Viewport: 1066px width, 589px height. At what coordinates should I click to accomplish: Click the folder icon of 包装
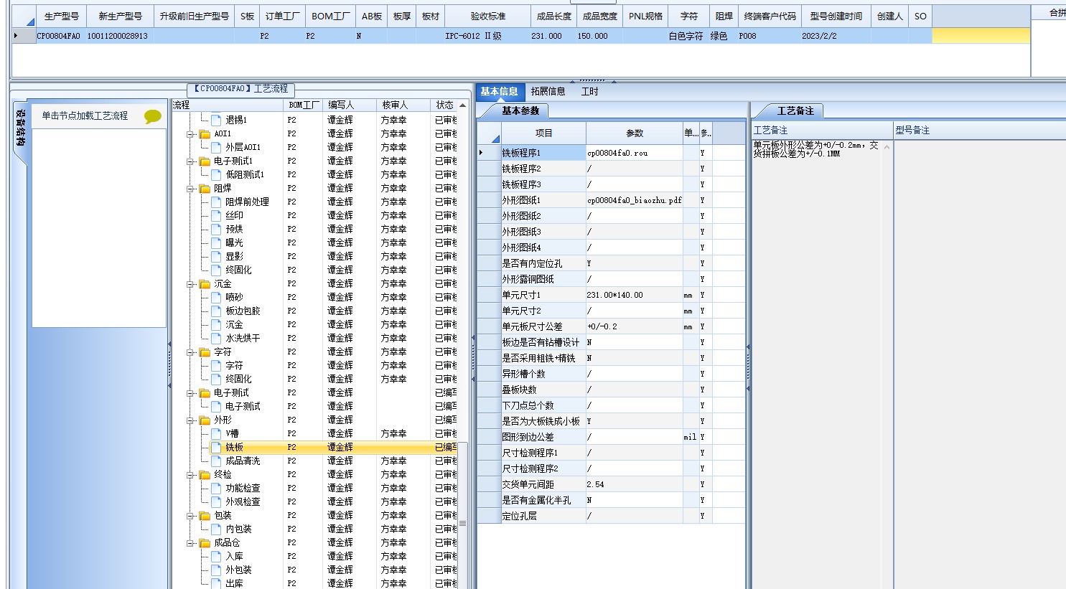pyautogui.click(x=205, y=515)
